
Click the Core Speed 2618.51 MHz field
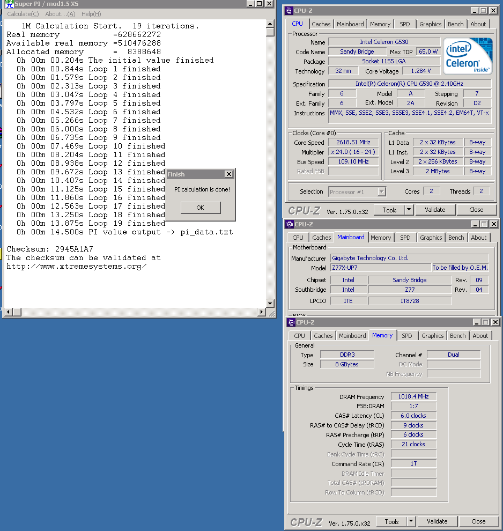point(353,143)
